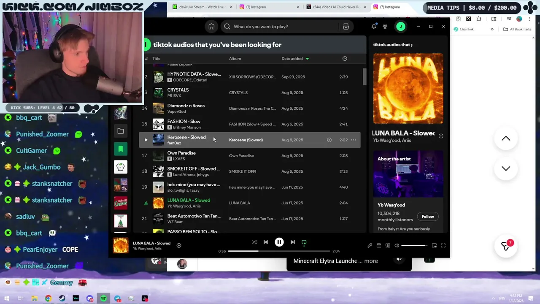This screenshot has height=304, width=540.
Task: Adjust the Spotify volume slider
Action: pyautogui.click(x=414, y=246)
